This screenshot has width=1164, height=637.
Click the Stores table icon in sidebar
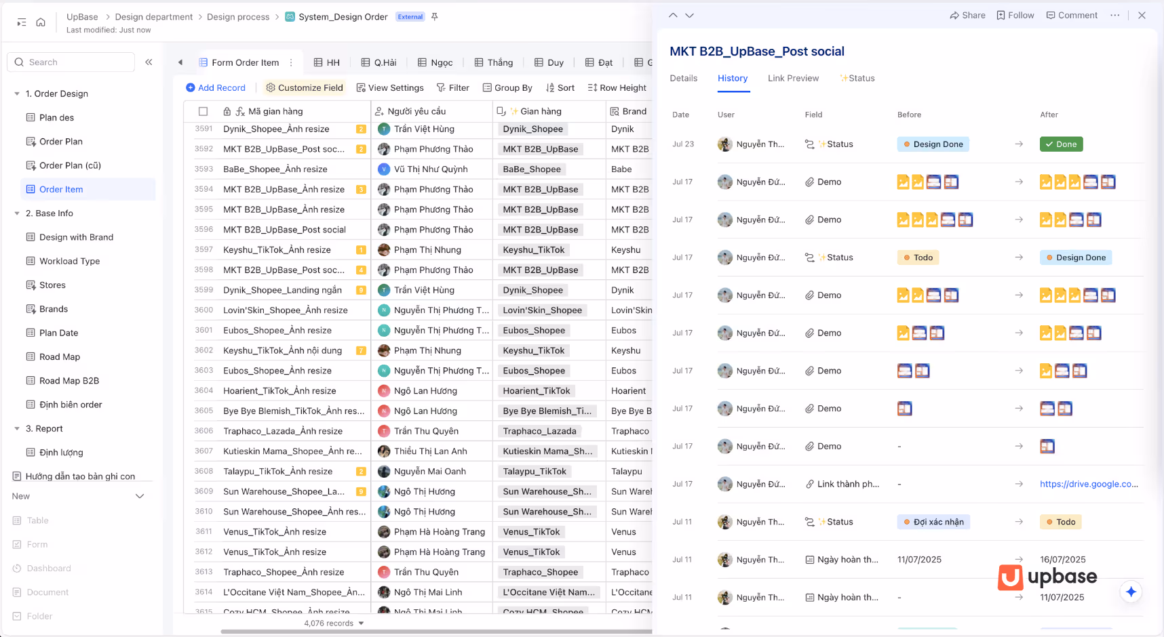[31, 285]
